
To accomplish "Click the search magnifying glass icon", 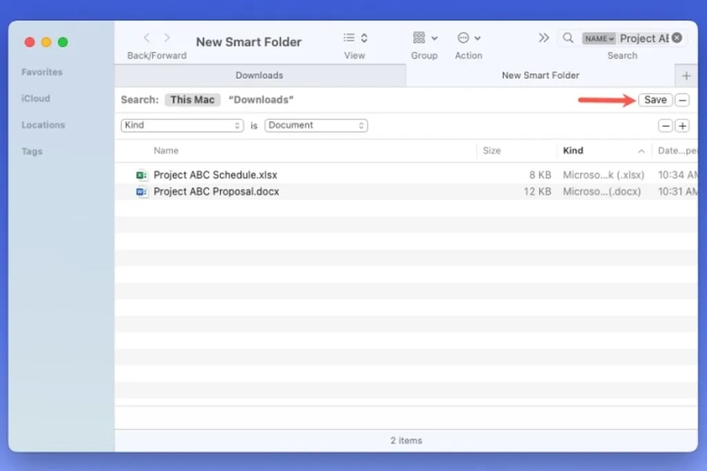I will (x=568, y=38).
